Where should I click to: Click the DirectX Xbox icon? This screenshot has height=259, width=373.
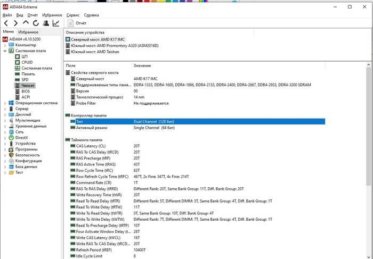(11, 138)
